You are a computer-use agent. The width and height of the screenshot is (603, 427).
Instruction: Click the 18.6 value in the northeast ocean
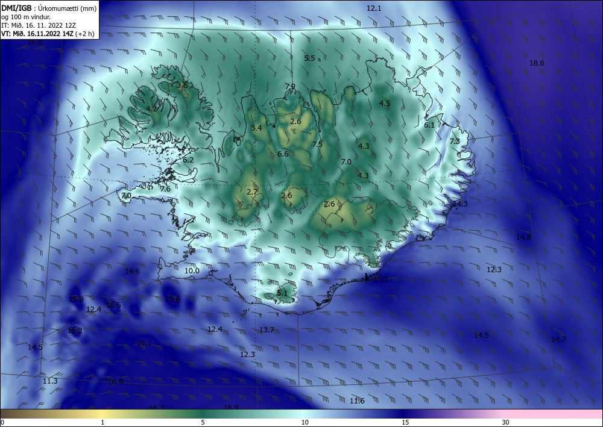click(x=537, y=63)
